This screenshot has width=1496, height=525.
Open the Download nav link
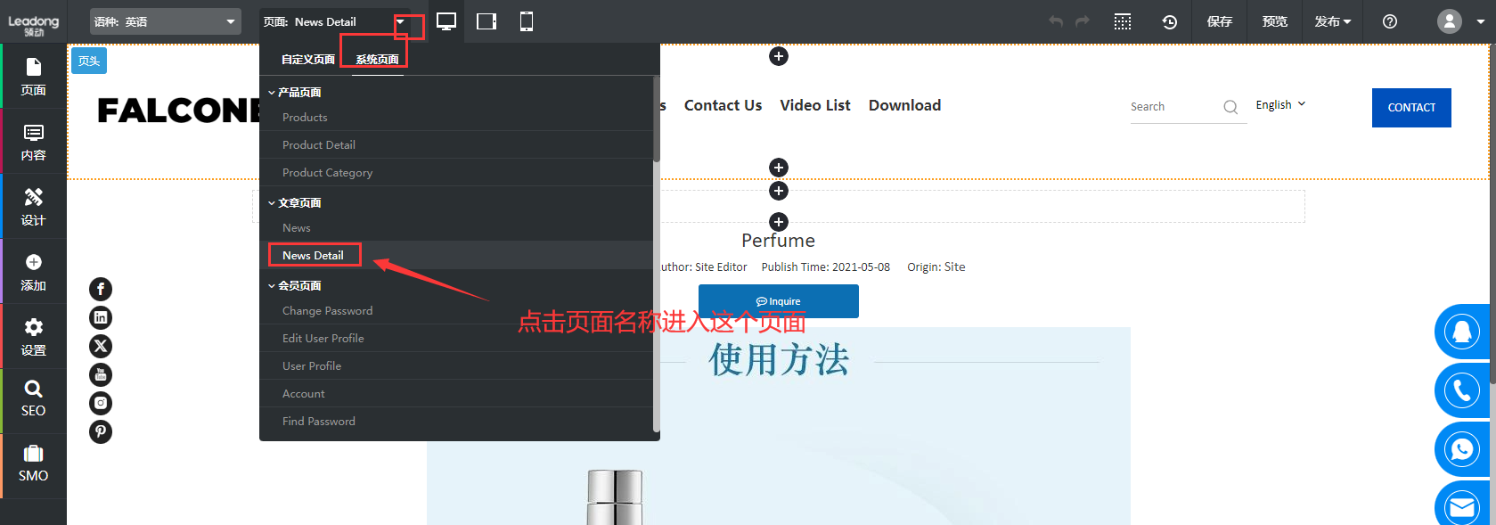pos(904,105)
